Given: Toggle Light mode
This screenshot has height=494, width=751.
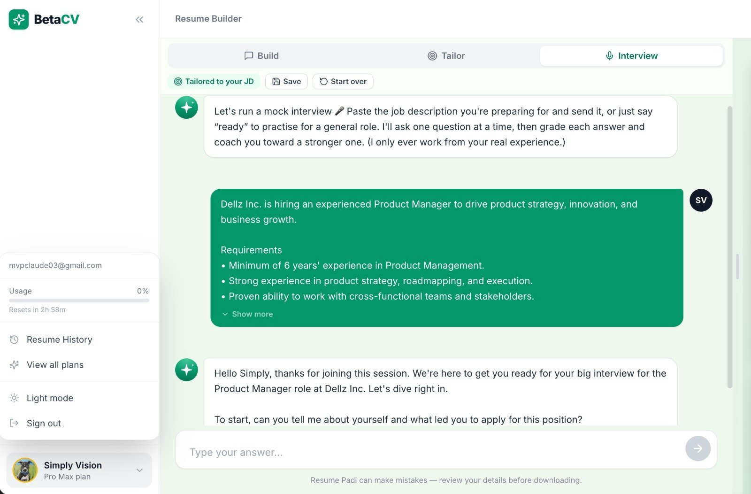Looking at the screenshot, I should click(80, 398).
